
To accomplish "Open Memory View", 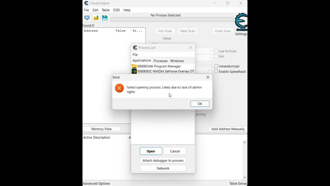I will click(x=102, y=129).
